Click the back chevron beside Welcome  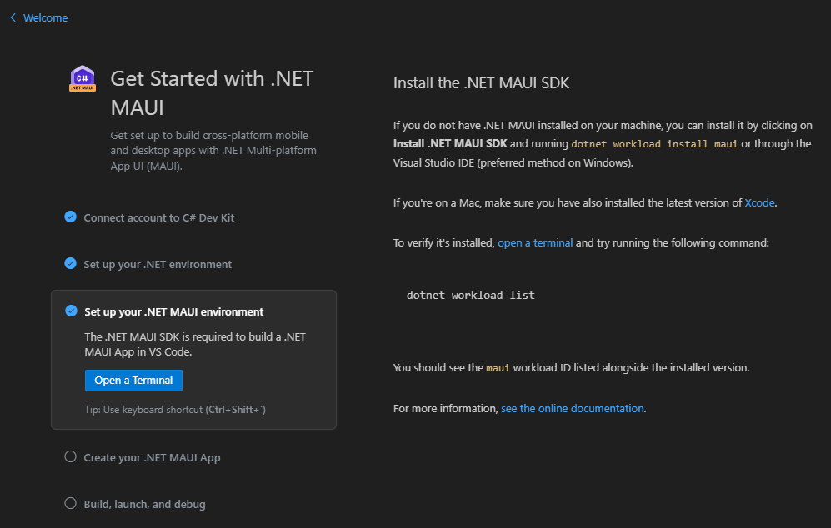pyautogui.click(x=11, y=17)
